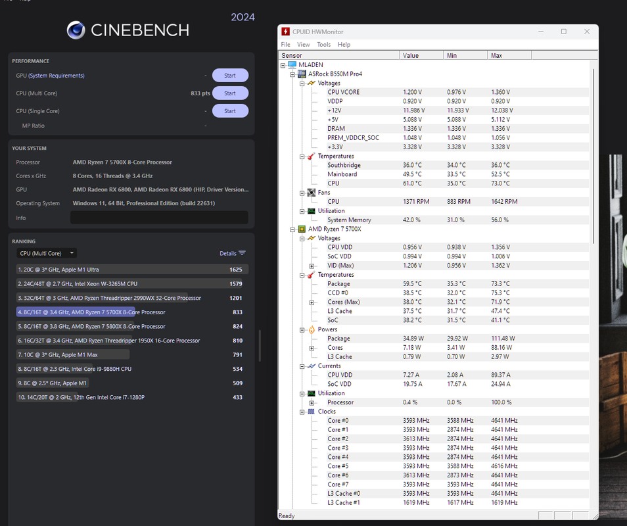The width and height of the screenshot is (627, 526).
Task: Click Cinebench ranking panel scrollbar
Action: point(260,346)
